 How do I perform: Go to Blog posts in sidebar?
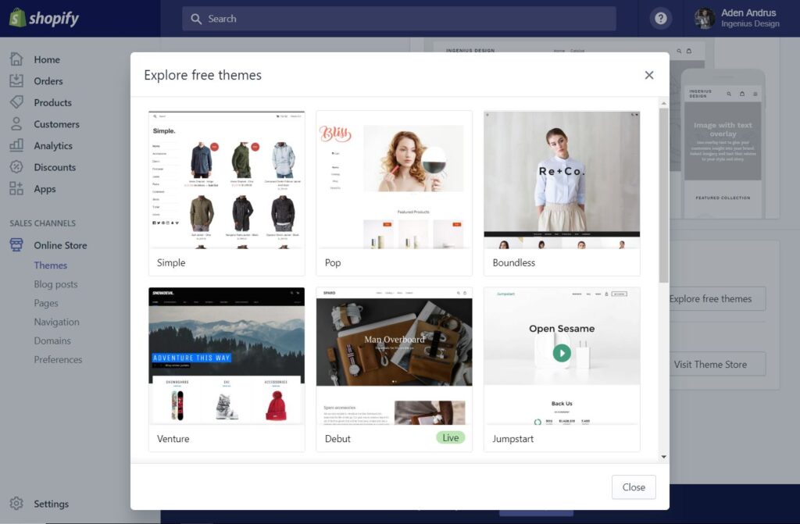(55, 284)
